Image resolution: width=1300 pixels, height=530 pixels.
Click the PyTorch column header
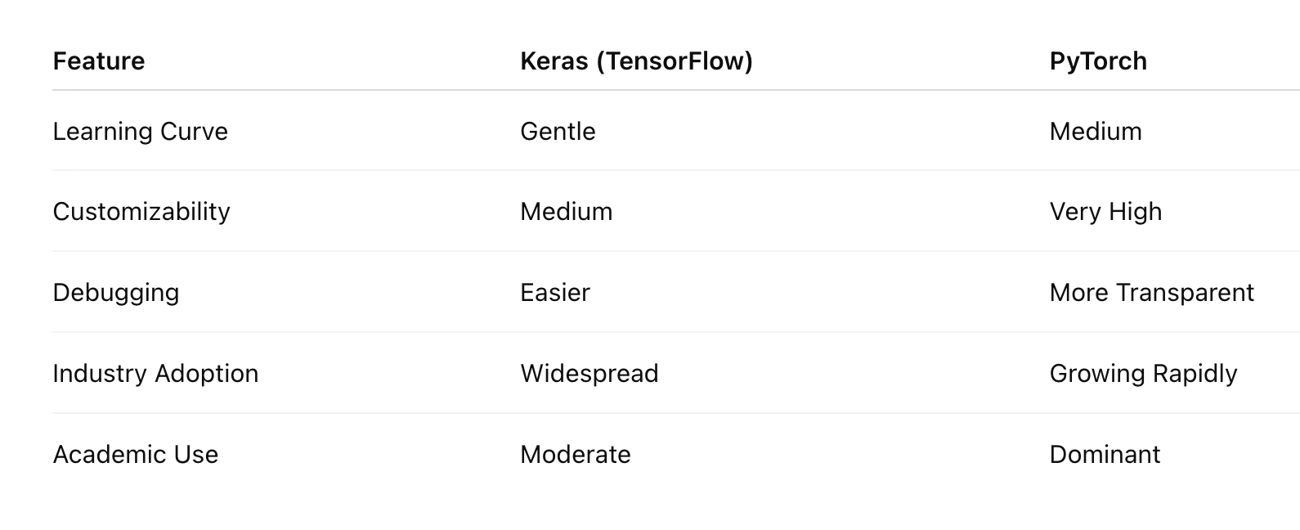[1098, 61]
